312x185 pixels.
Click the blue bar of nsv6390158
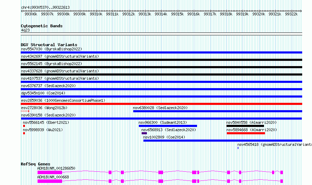(x=161, y=119)
